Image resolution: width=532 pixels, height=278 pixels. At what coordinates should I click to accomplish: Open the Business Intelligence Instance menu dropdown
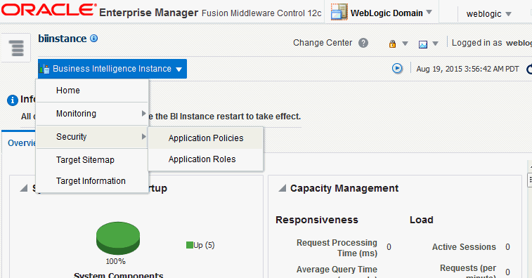[112, 69]
